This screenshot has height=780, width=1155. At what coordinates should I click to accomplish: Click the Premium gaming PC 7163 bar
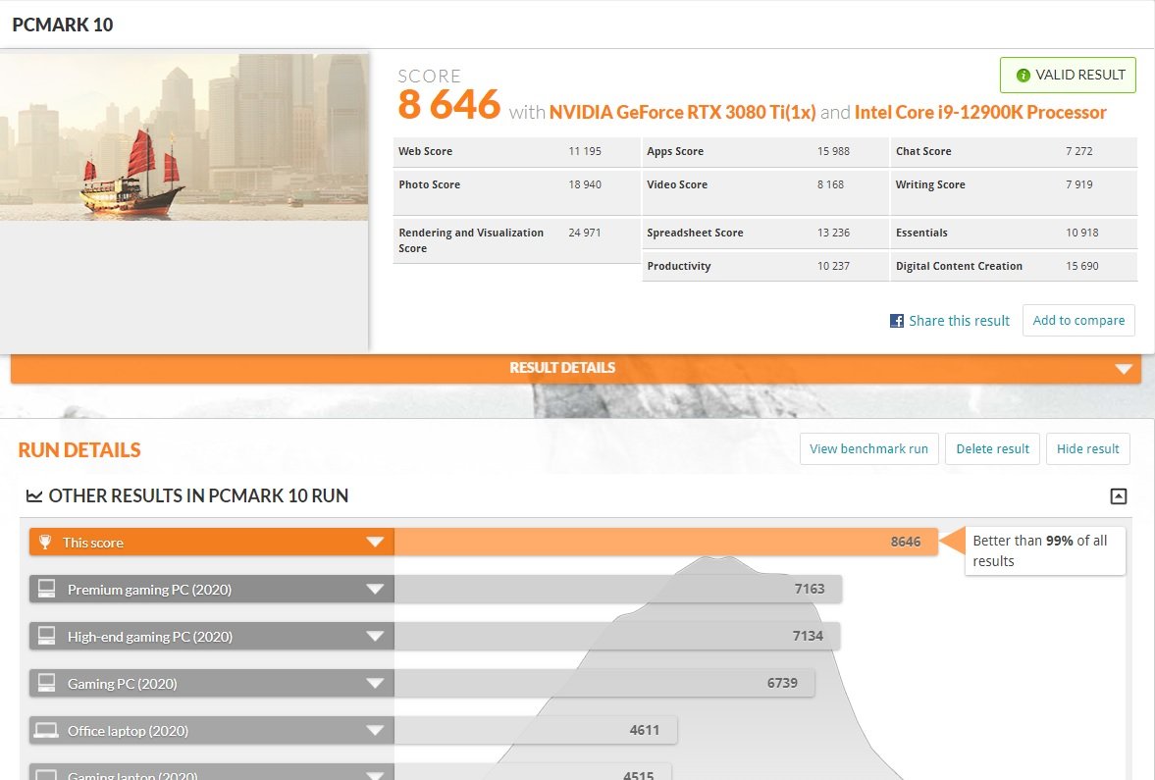coord(618,590)
